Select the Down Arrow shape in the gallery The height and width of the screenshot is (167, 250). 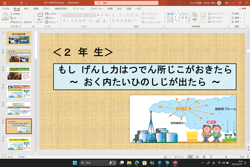(186, 17)
